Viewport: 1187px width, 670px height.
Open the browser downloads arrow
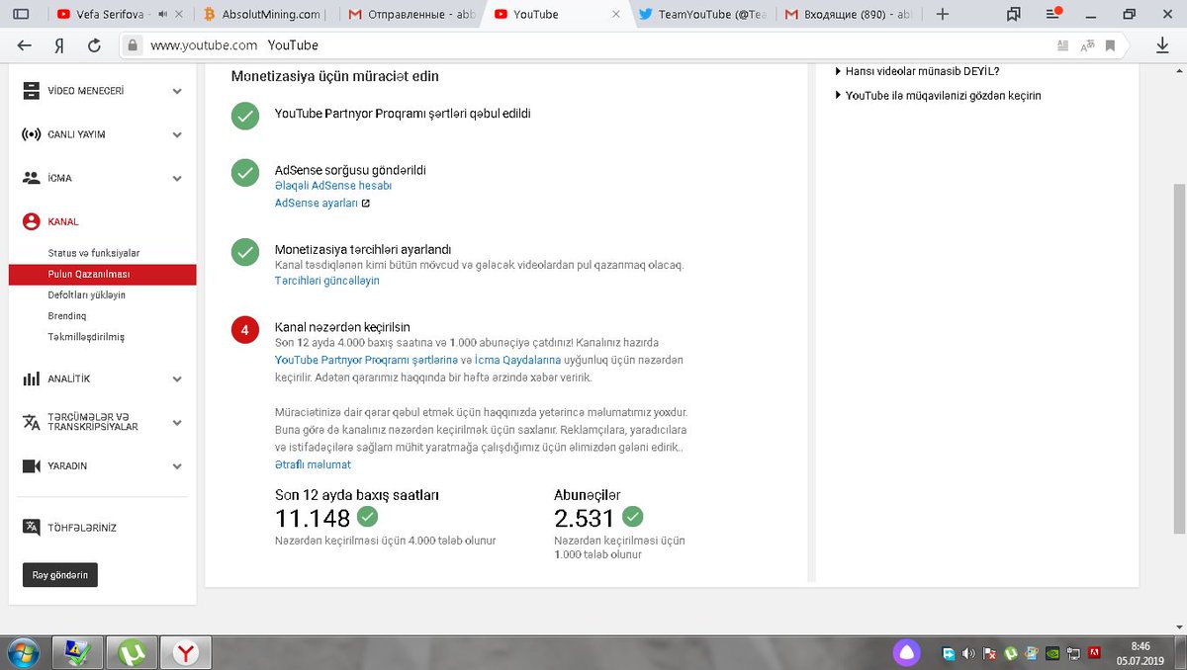[x=1162, y=45]
